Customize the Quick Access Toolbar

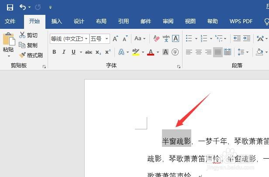51,7
